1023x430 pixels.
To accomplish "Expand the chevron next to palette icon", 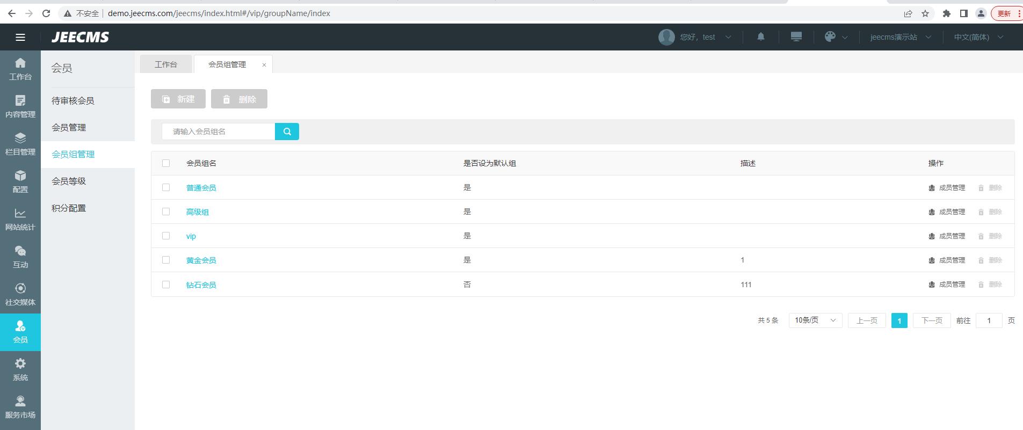I will [845, 37].
